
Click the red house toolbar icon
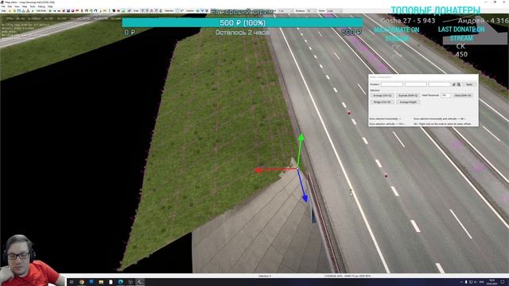pyautogui.click(x=119, y=10)
